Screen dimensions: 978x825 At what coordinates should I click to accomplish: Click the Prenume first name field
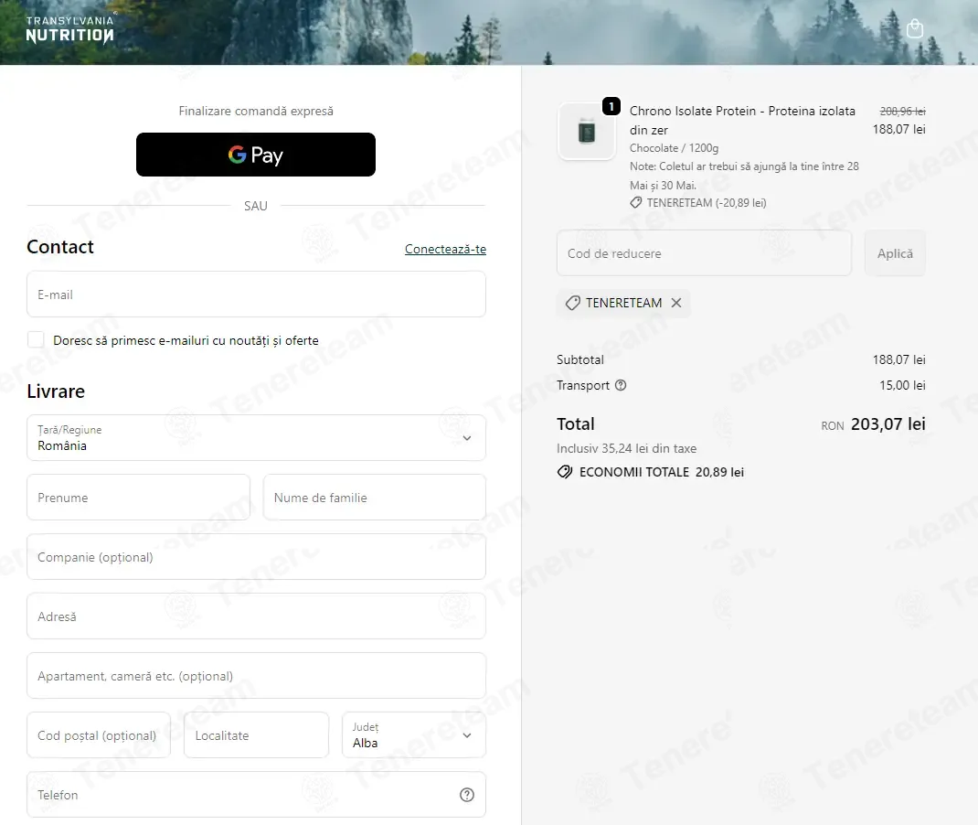(x=138, y=498)
